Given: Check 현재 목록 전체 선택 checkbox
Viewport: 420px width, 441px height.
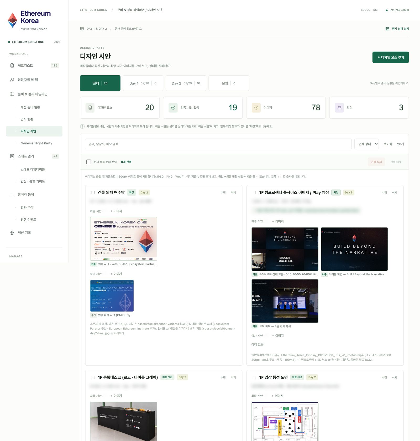Looking at the screenshot, I should [x=89, y=162].
